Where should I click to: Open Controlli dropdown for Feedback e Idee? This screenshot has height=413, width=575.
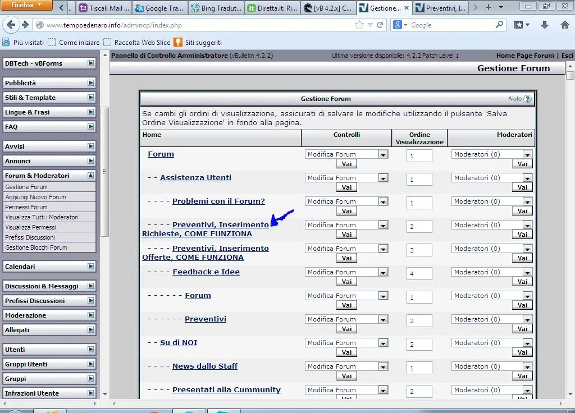click(x=346, y=272)
